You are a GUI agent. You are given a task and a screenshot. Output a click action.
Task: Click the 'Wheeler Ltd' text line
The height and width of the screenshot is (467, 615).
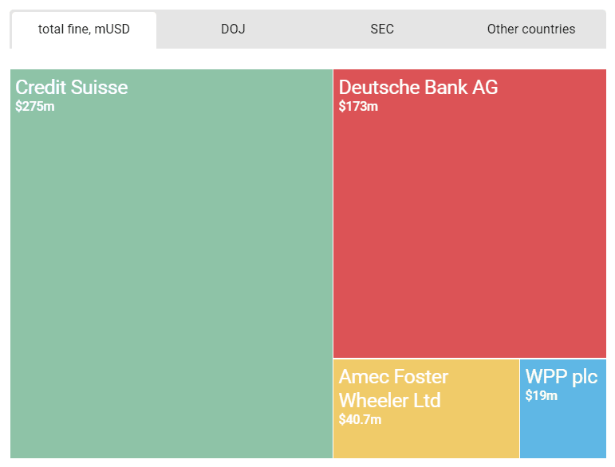pos(389,400)
